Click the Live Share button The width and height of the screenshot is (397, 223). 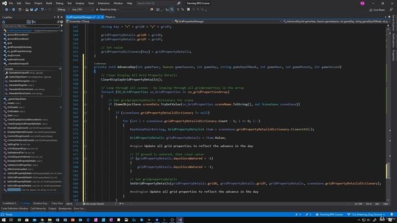pyautogui.click(x=377, y=10)
